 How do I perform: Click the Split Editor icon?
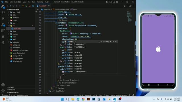pyautogui.click(x=130, y=6)
